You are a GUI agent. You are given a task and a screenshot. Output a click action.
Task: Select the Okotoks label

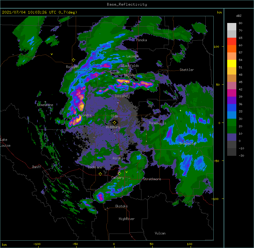[121, 206]
